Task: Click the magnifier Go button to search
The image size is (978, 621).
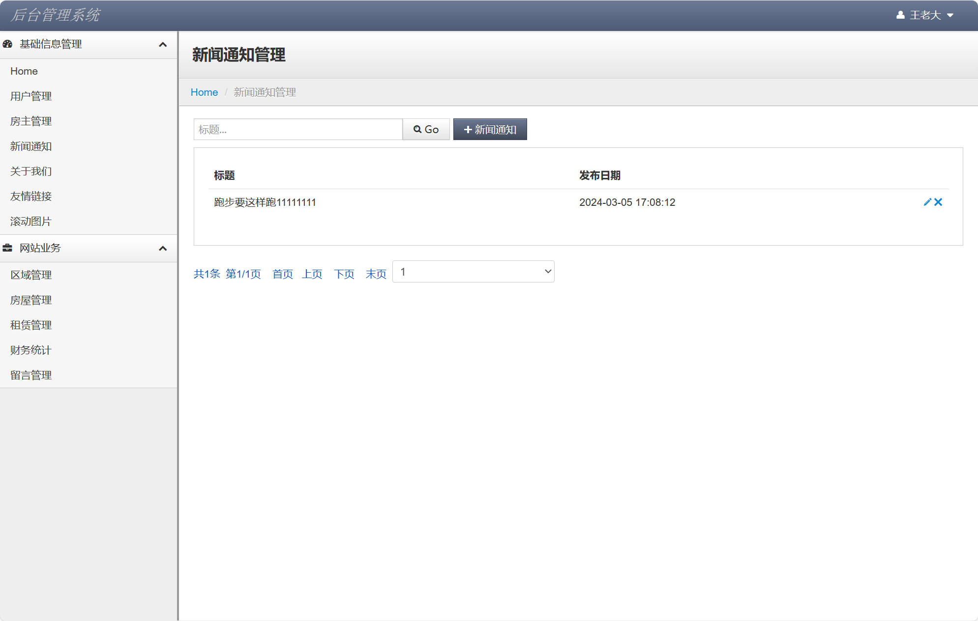Action: tap(426, 129)
